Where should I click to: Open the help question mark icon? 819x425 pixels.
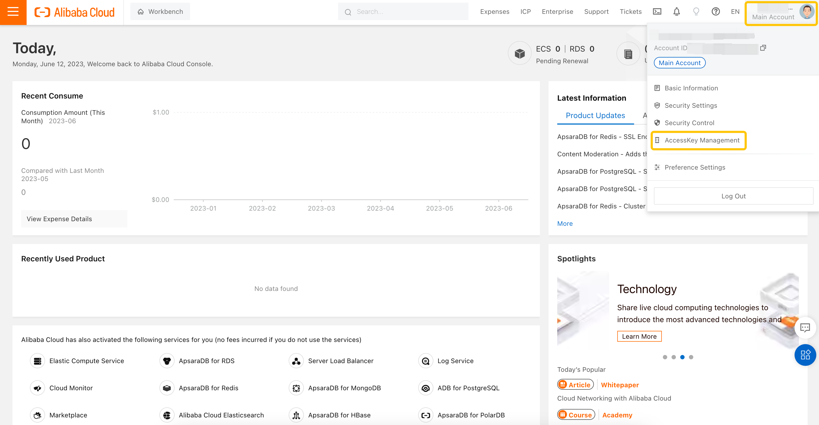[715, 12]
